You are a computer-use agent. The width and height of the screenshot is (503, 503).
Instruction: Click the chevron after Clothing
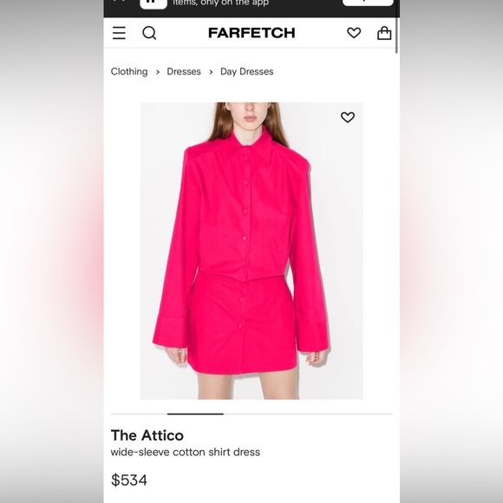[158, 72]
